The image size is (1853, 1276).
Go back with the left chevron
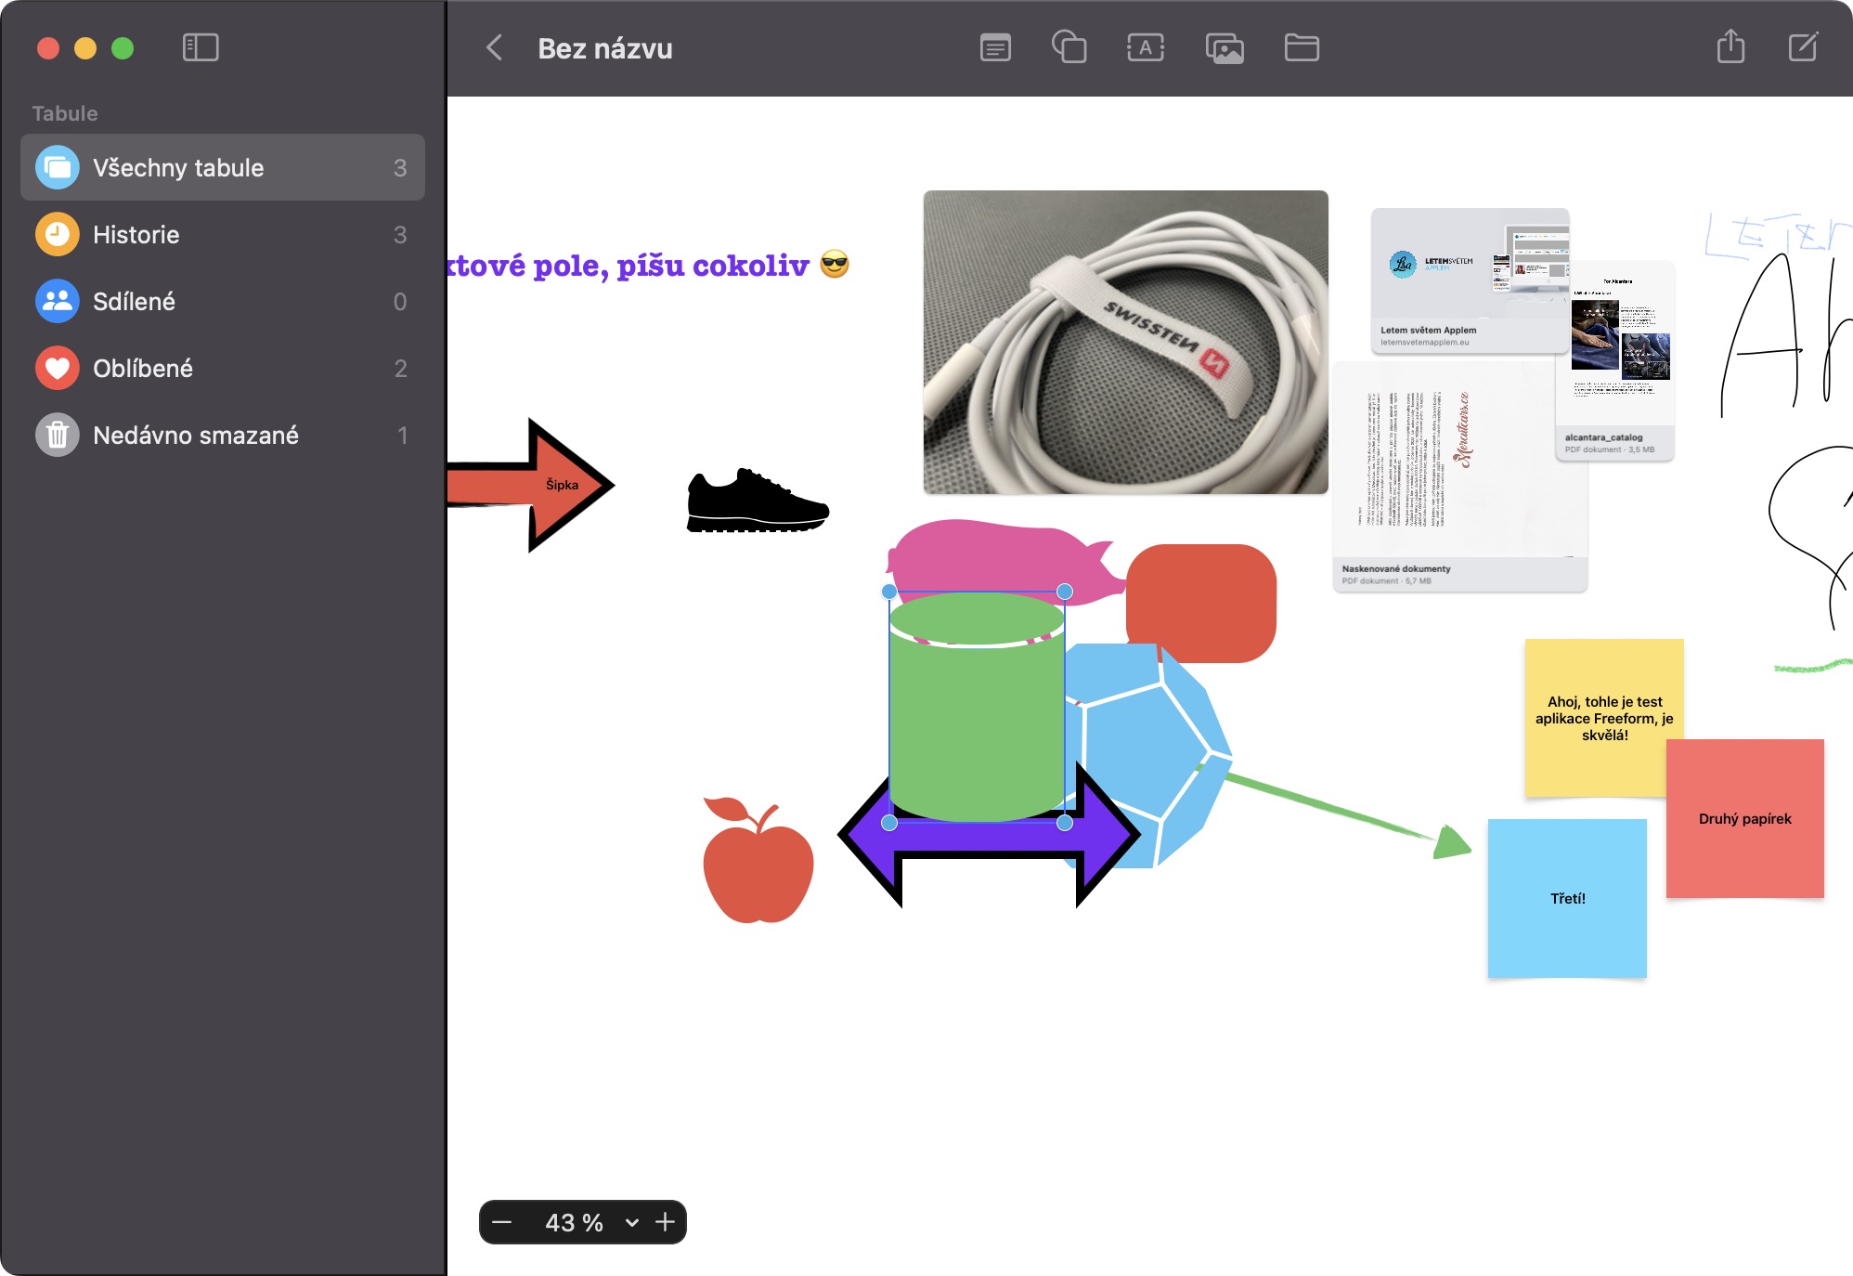(495, 47)
